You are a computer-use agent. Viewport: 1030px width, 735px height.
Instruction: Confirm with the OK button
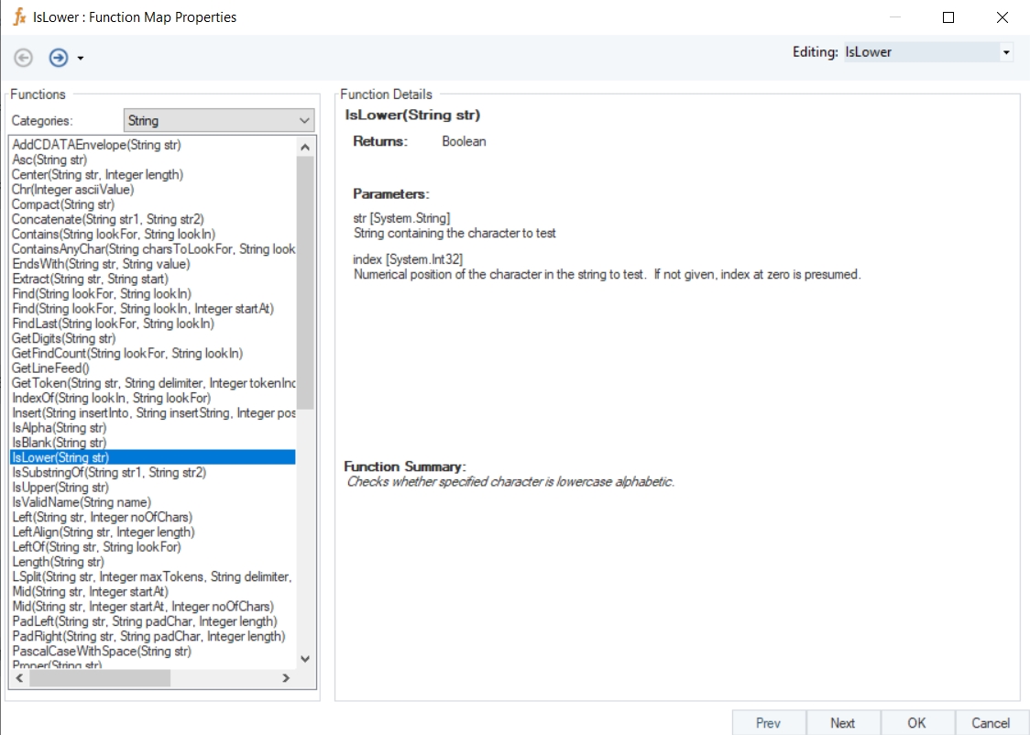tap(917, 723)
